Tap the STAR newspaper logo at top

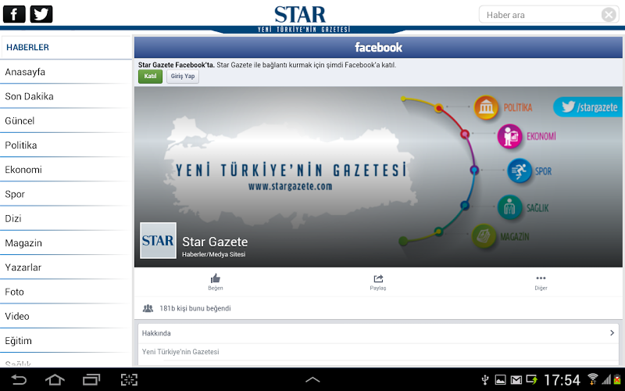coord(300,15)
